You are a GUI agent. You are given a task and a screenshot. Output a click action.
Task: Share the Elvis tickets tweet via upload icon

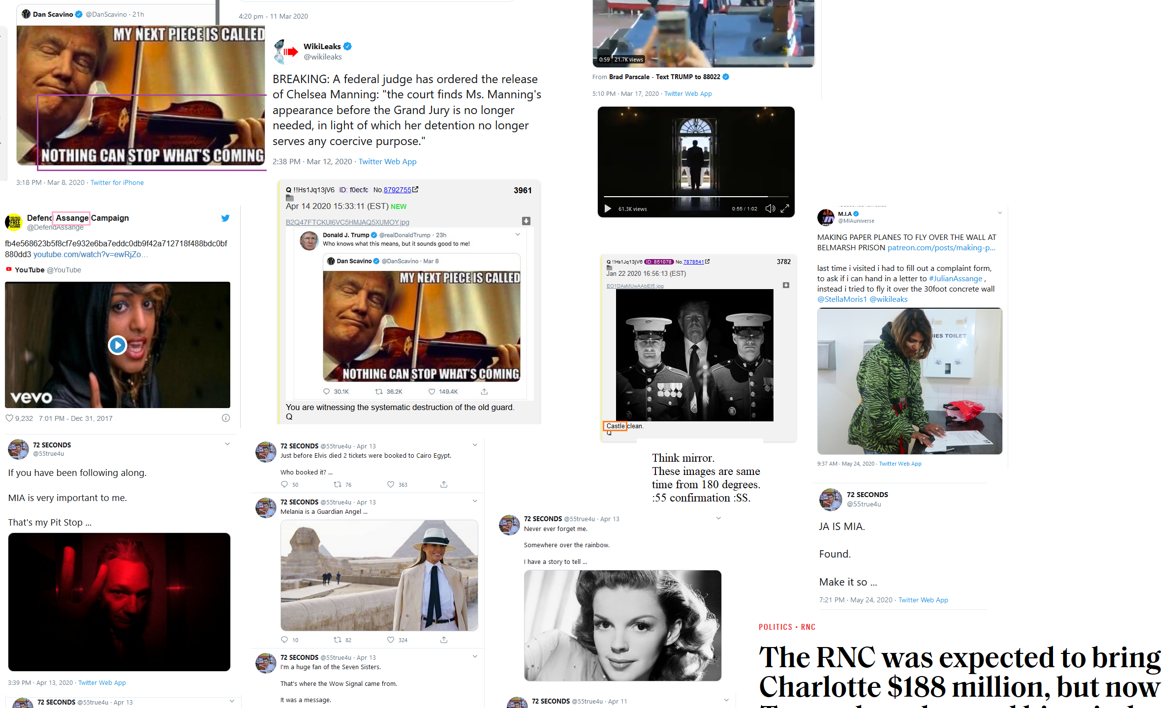click(x=444, y=484)
